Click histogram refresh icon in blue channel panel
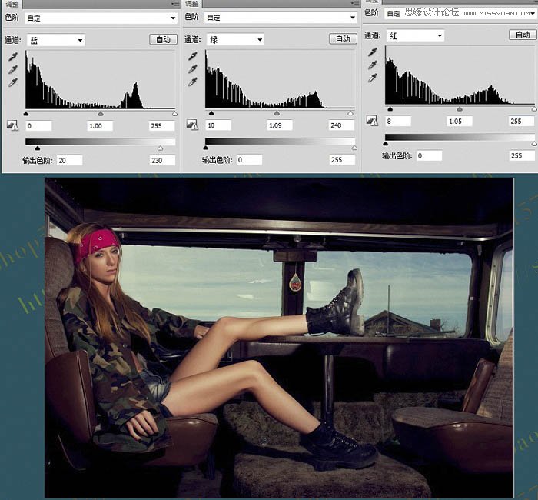 point(12,125)
